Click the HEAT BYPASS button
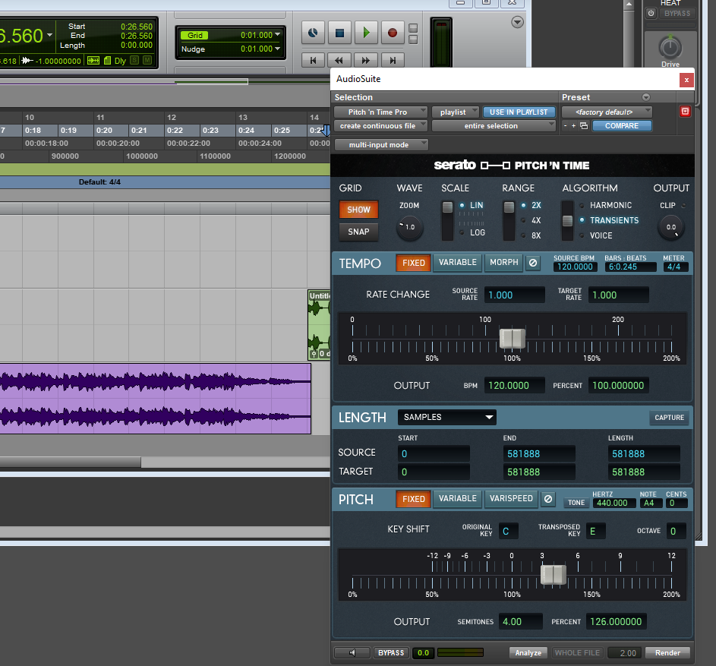This screenshot has width=716, height=666. click(x=677, y=13)
